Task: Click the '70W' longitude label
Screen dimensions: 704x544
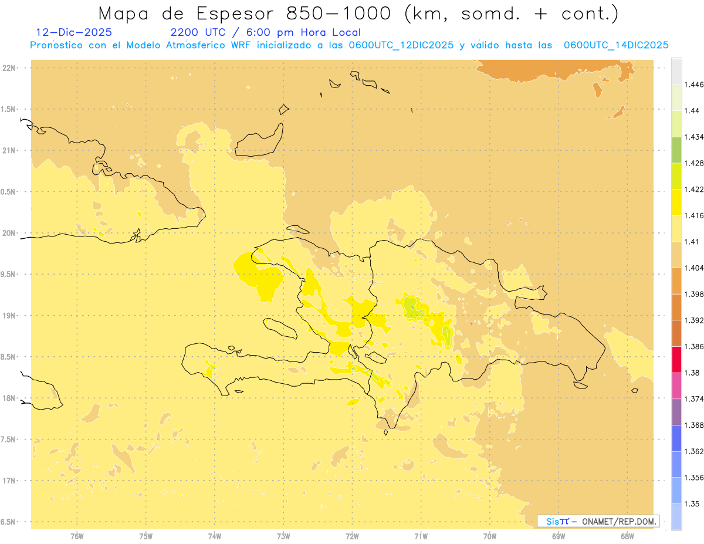Action: (x=489, y=536)
